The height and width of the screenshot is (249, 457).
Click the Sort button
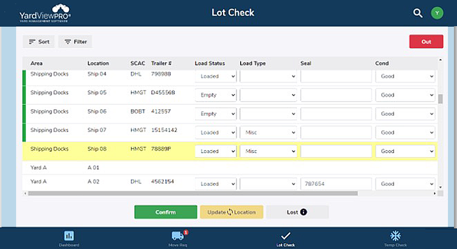39,42
